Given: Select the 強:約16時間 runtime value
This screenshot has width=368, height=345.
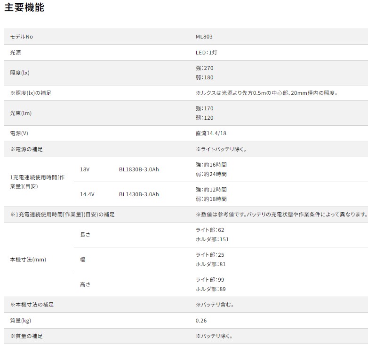Looking at the screenshot, I should click(x=211, y=165).
